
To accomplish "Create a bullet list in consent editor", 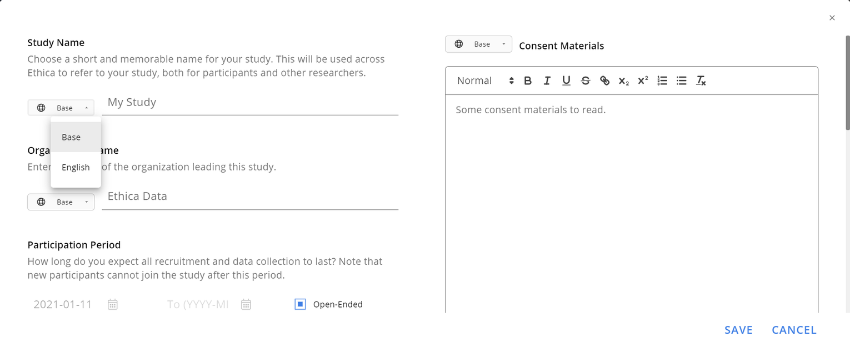I will tap(681, 81).
